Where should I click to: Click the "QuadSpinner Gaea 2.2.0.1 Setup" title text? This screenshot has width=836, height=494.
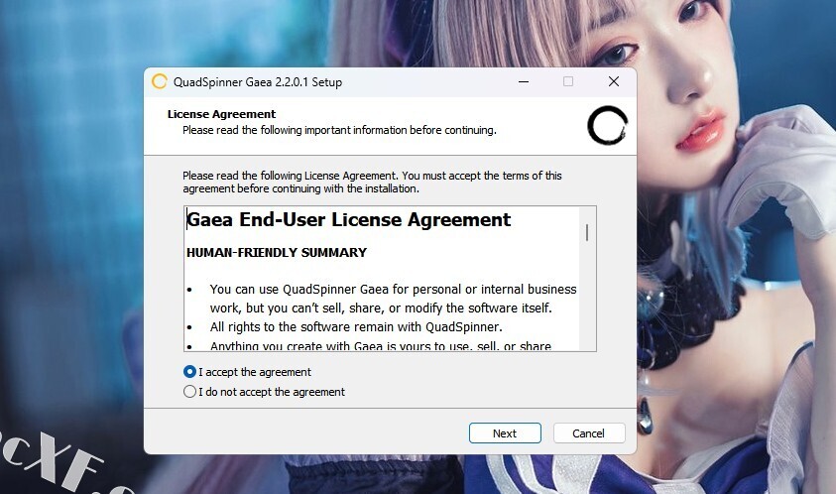point(258,82)
